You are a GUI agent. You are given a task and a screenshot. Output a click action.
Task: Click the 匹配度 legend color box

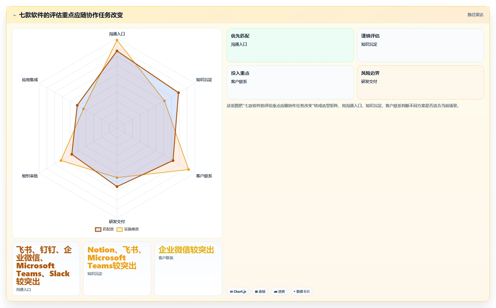(98, 230)
